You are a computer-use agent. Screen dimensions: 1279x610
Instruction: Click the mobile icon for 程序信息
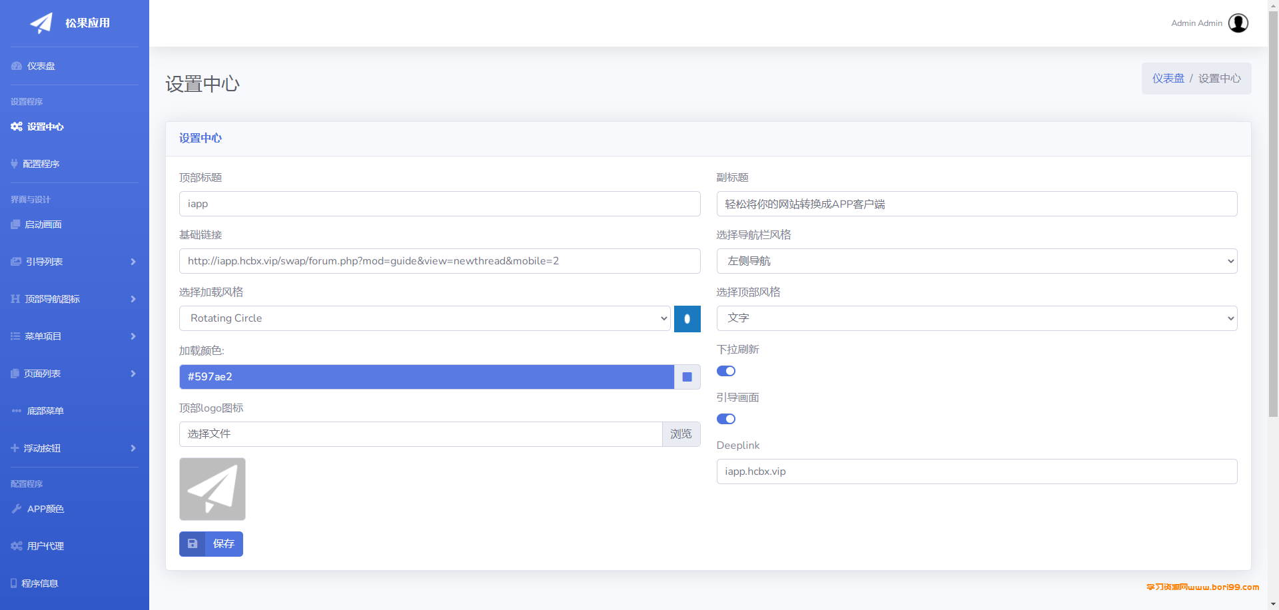(x=14, y=583)
